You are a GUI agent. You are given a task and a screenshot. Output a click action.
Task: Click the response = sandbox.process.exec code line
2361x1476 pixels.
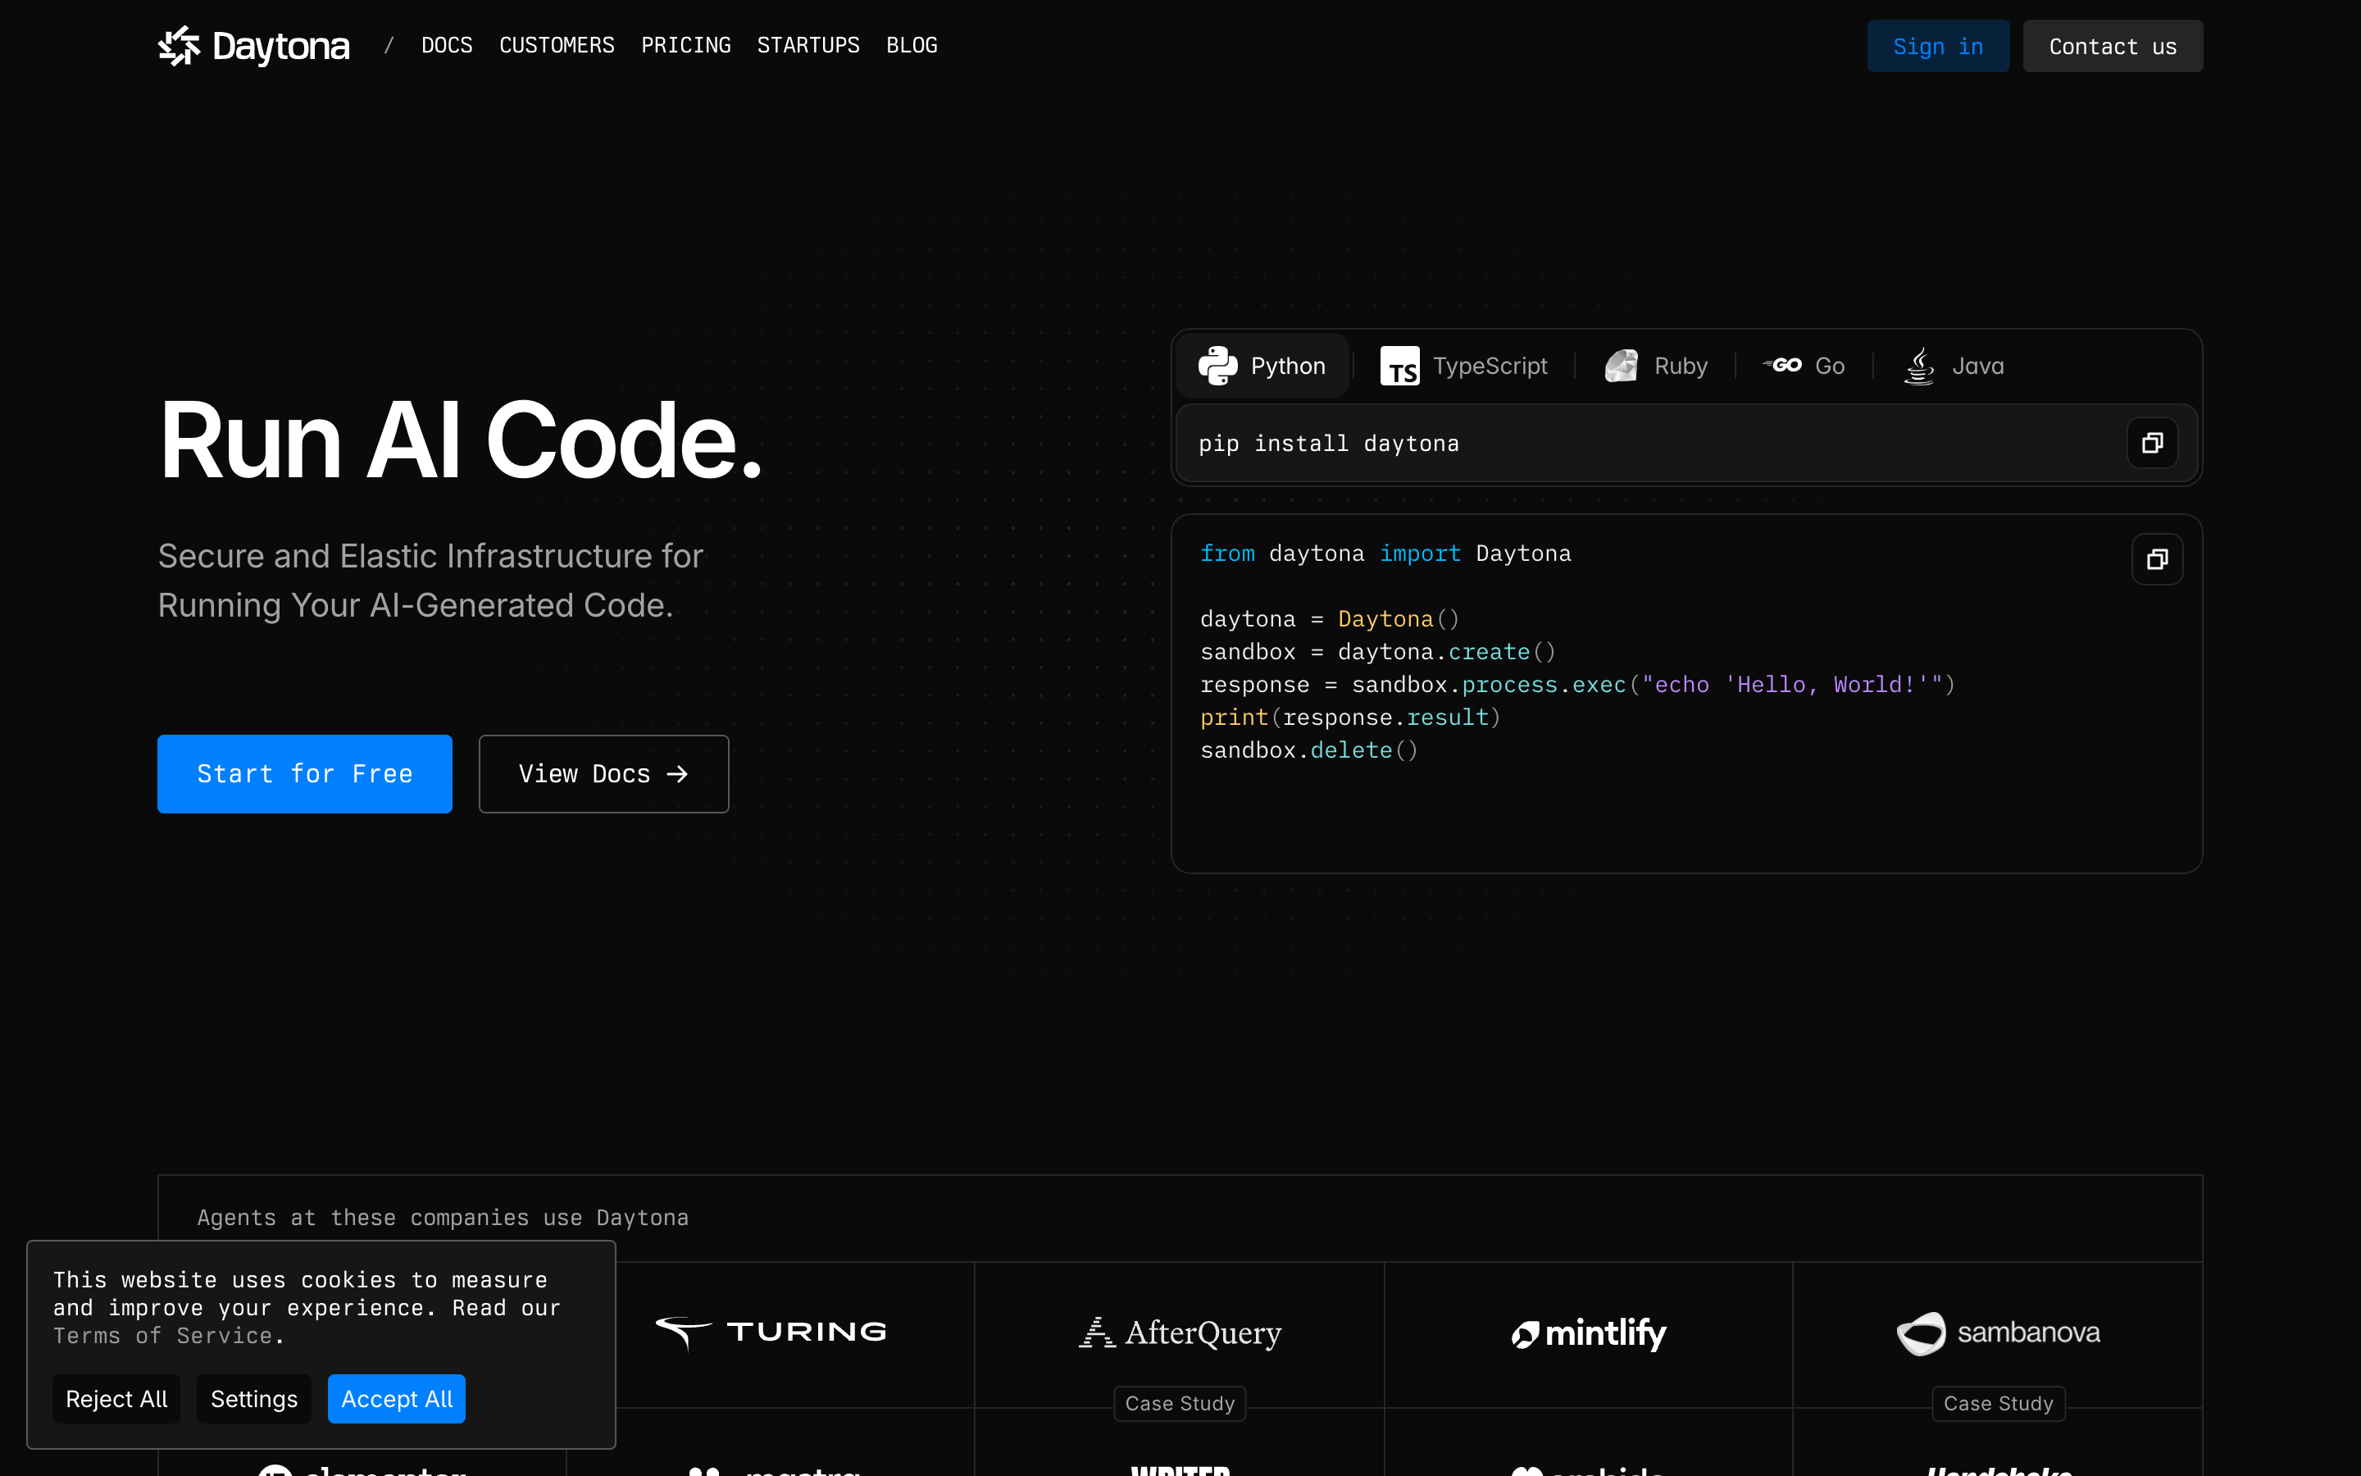coord(1577,685)
